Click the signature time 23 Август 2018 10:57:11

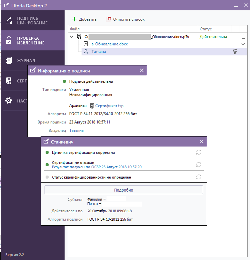click(90, 122)
